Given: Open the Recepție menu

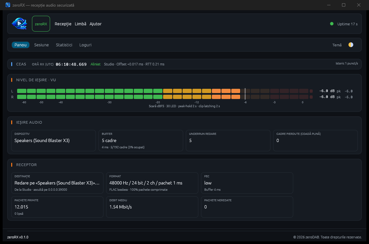Looking at the screenshot, I should click(63, 24).
